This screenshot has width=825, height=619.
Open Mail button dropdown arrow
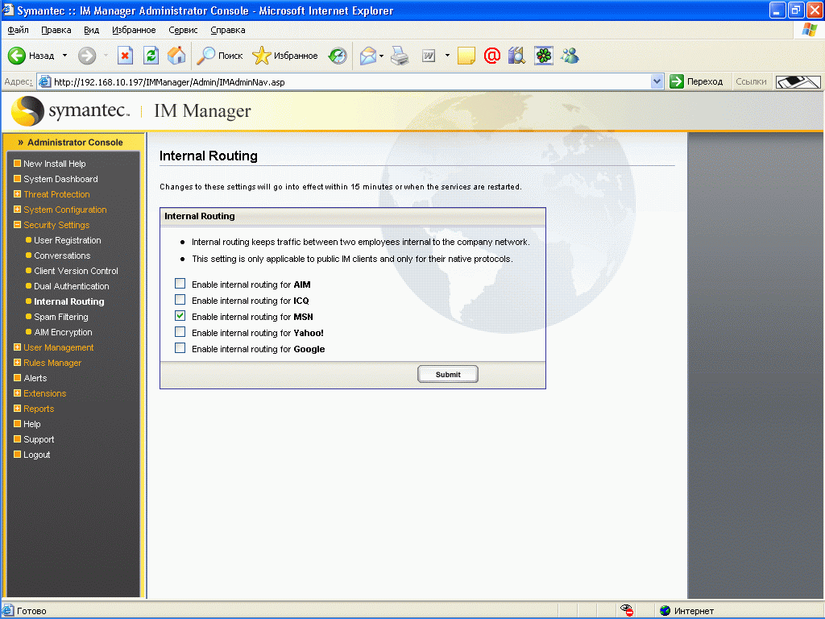(x=381, y=56)
